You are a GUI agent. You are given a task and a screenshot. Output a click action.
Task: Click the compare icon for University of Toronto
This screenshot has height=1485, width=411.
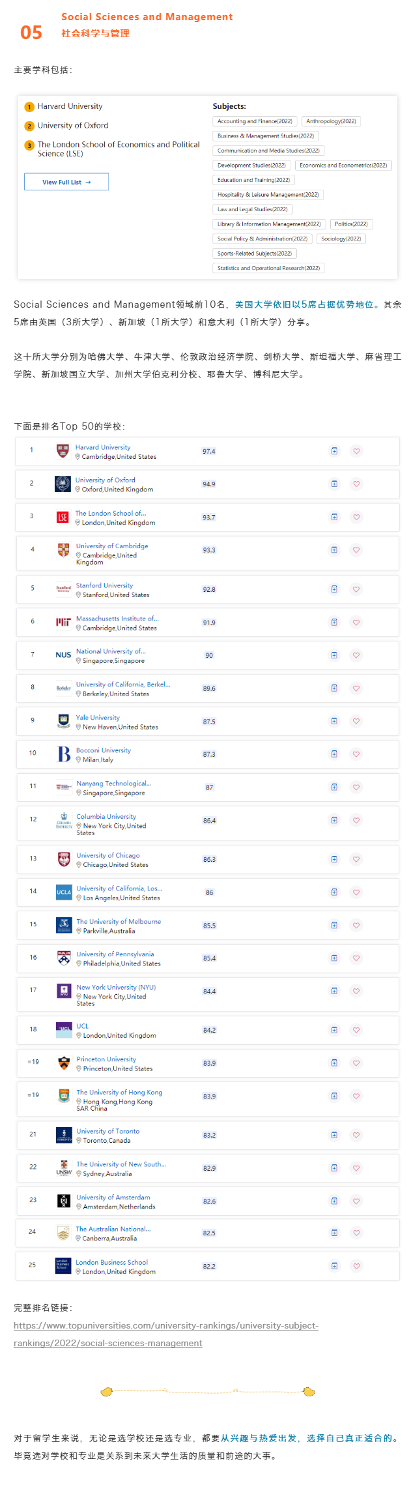coord(334,1135)
